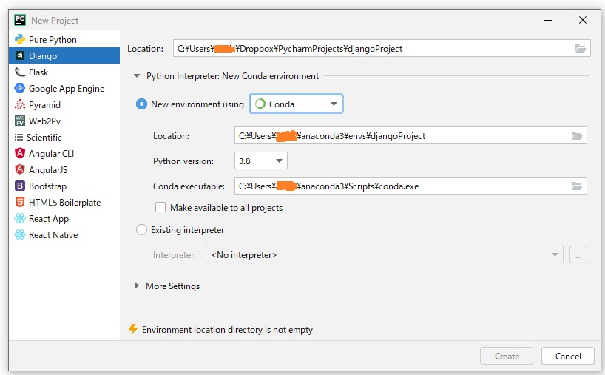Screen dimensions: 605x375
Task: Collapse the Python Interpreter section
Action: click(137, 76)
